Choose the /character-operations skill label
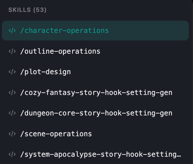 pyautogui.click(x=64, y=30)
